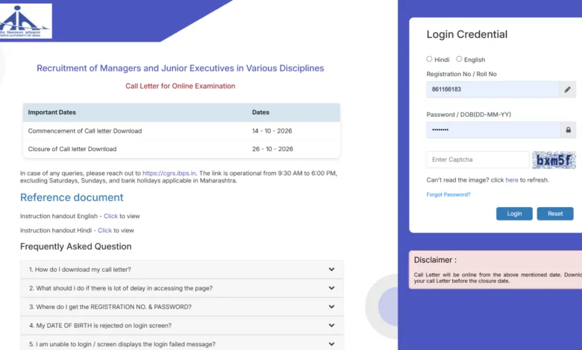Focus the Password / DOB field
Viewport: 582px width, 350px height.
click(x=493, y=130)
